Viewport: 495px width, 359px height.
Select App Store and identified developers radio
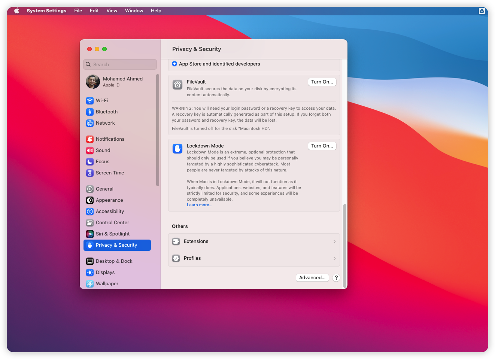pyautogui.click(x=174, y=64)
